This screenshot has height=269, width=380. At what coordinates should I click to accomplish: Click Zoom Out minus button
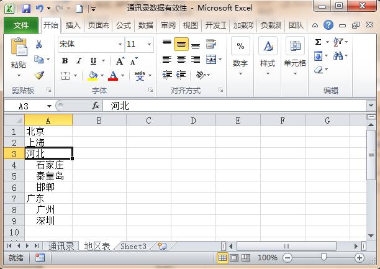287,258
